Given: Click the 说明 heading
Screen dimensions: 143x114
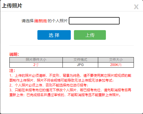Looking at the screenshot, I should pyautogui.click(x=14, y=54).
